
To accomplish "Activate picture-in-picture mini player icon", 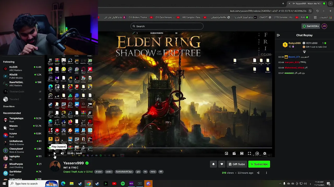I will (x=226, y=153).
